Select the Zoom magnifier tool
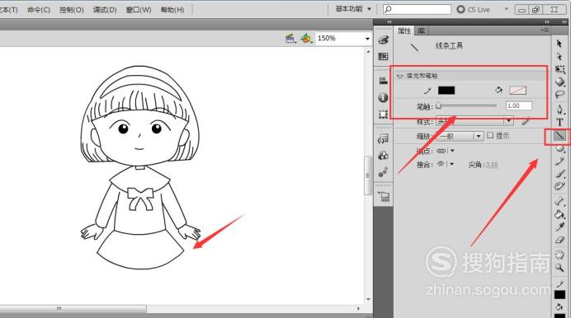571x318 pixels. [x=559, y=268]
